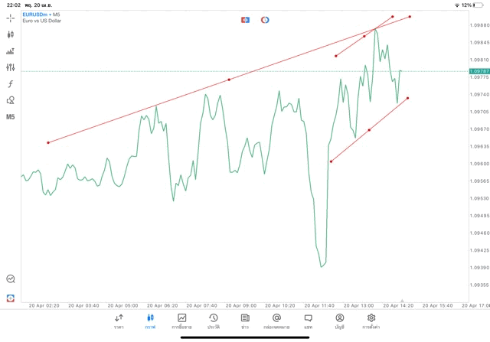The image size is (490, 342).
Task: Open chart settings sliders icon
Action: 11,67
